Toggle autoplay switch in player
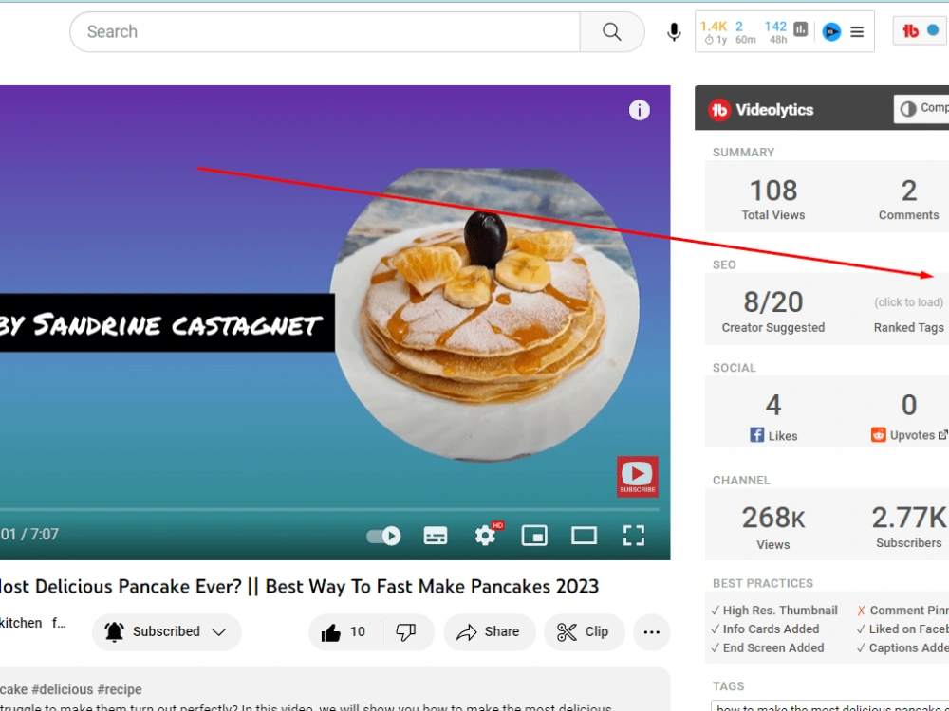This screenshot has width=949, height=711. pos(383,535)
